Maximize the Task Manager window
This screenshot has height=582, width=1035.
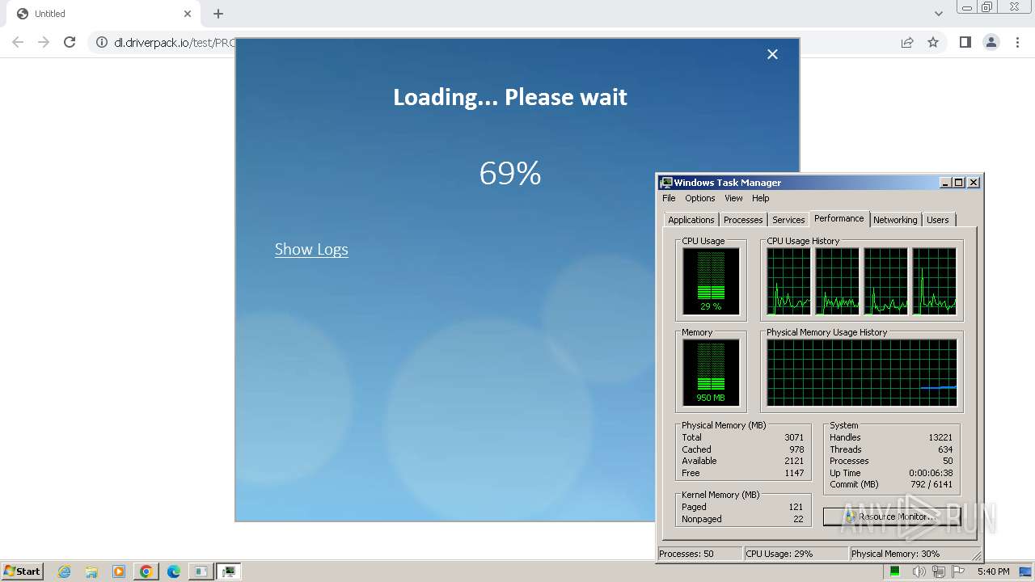click(959, 183)
